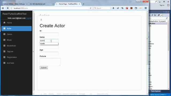Open Registration sidebar item

[17, 57]
